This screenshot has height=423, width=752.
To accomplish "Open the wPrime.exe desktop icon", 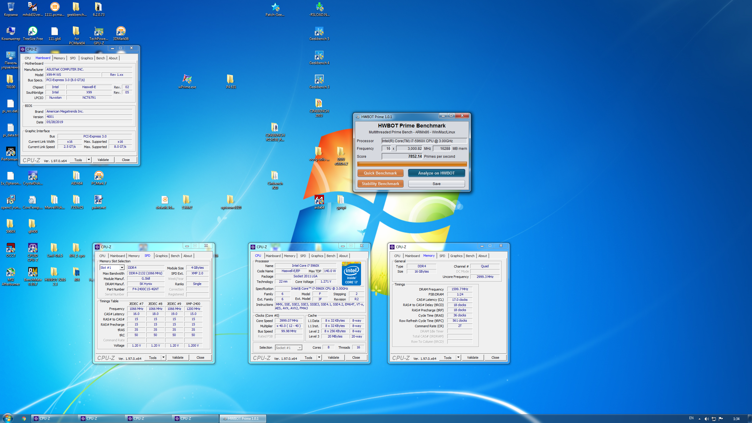I will point(187,81).
